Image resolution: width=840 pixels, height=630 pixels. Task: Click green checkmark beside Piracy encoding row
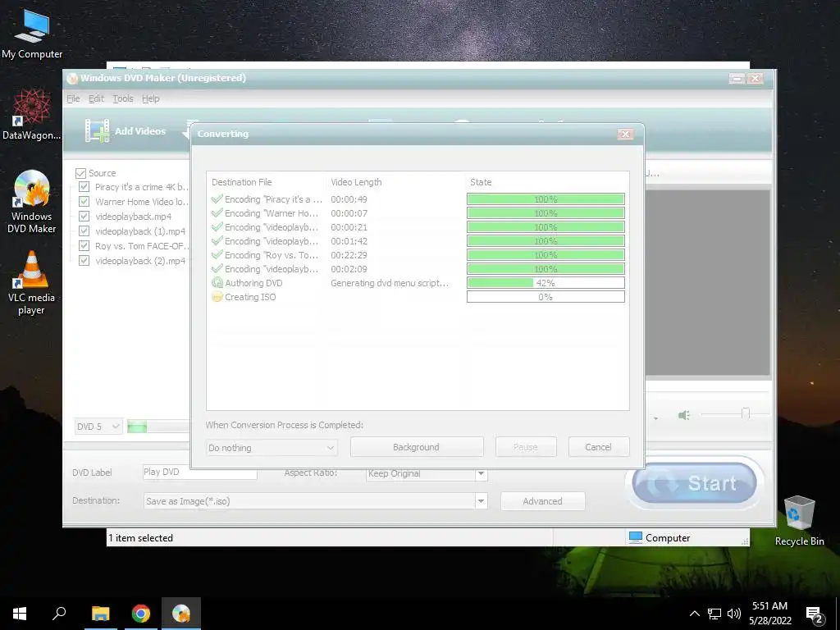coord(217,199)
